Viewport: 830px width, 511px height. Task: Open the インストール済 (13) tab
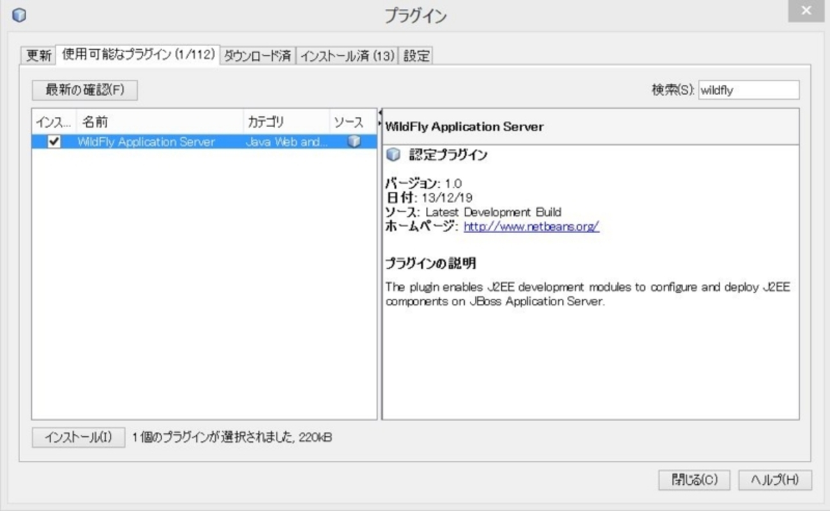347,56
